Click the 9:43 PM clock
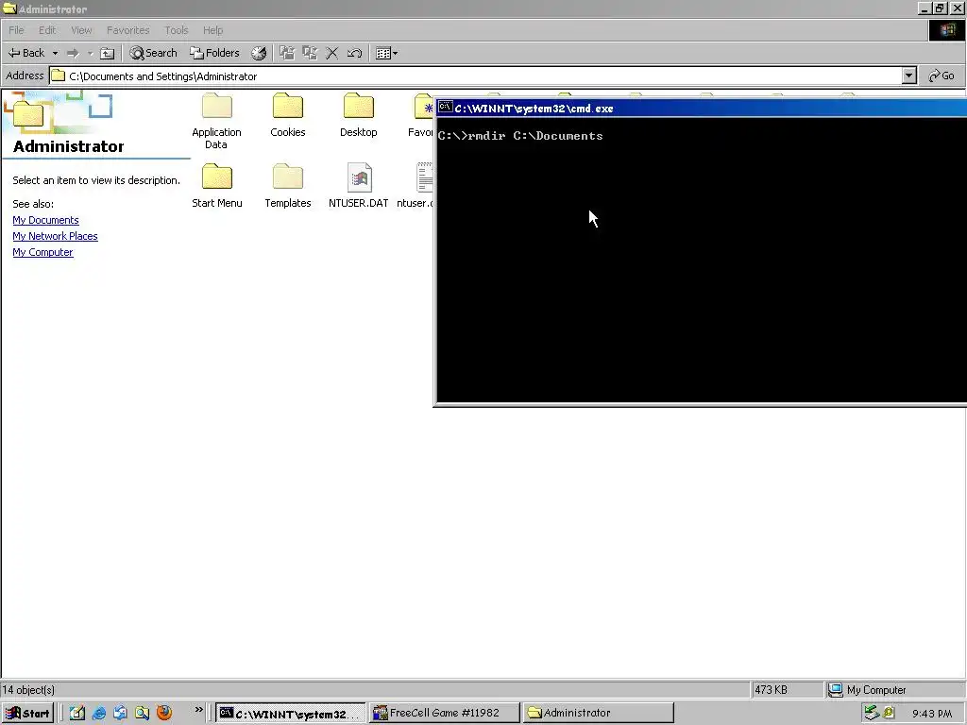Image resolution: width=967 pixels, height=725 pixels. click(x=932, y=714)
